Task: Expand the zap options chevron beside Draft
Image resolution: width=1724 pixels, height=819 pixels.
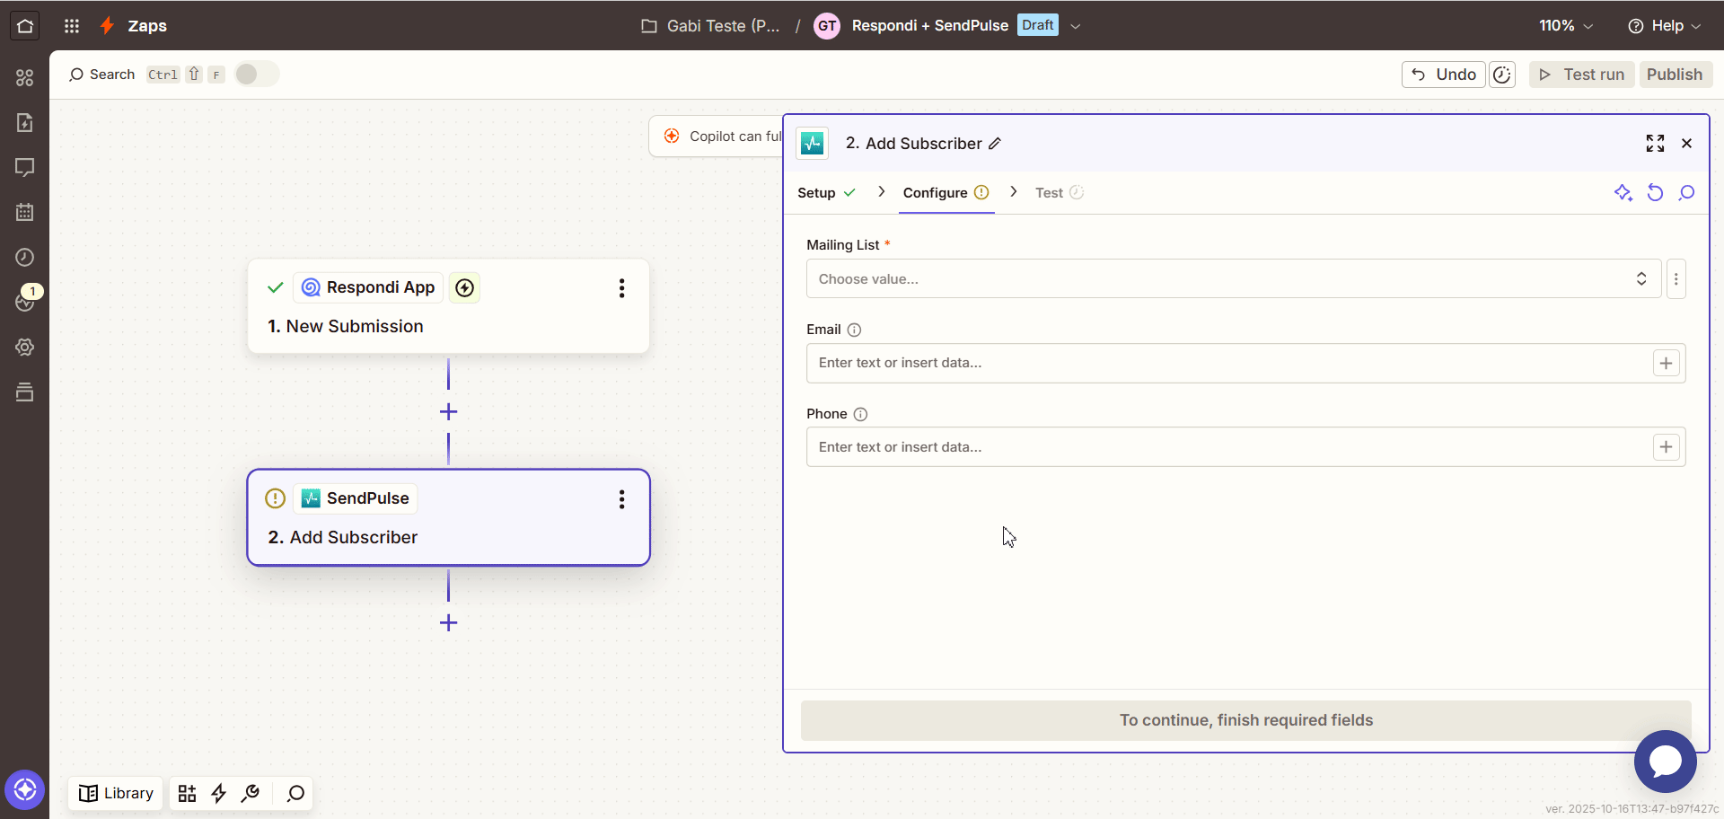Action: pyautogui.click(x=1075, y=26)
